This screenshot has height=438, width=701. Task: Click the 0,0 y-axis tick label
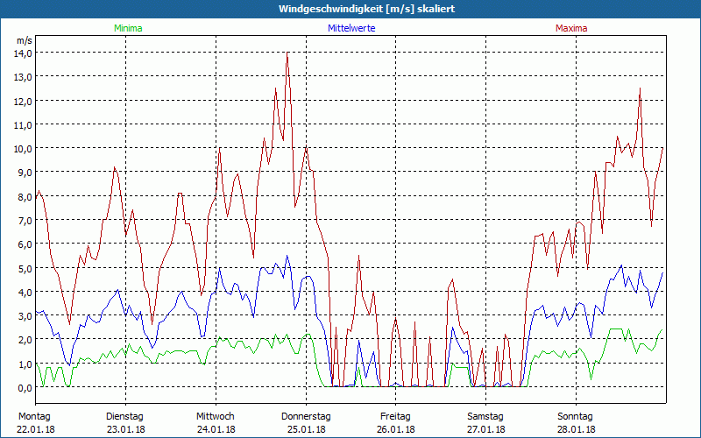click(23, 387)
